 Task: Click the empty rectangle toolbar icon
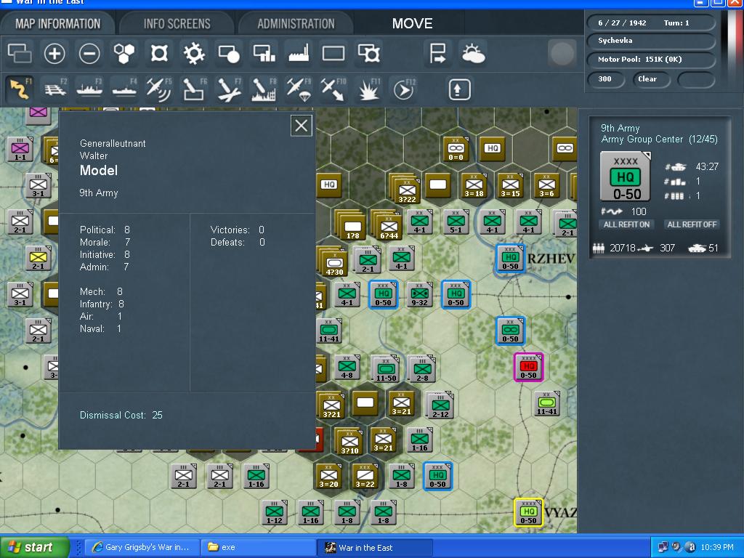pyautogui.click(x=333, y=53)
